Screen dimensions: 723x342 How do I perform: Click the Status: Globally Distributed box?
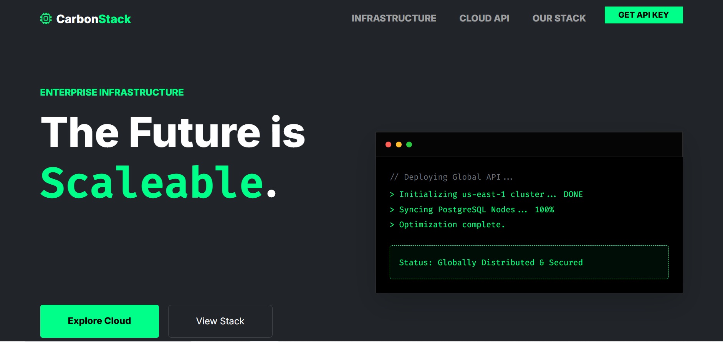pyautogui.click(x=529, y=262)
